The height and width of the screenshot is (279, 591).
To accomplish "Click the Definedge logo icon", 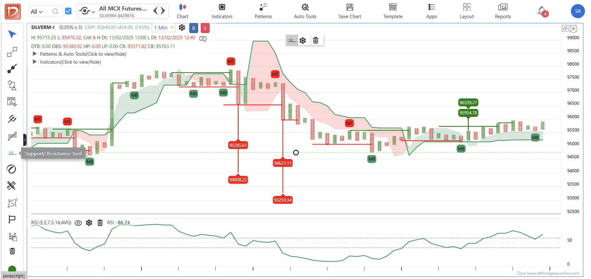I will [x=13, y=12].
